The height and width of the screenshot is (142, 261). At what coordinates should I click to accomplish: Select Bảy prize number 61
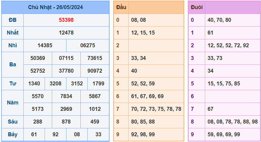point(34,134)
